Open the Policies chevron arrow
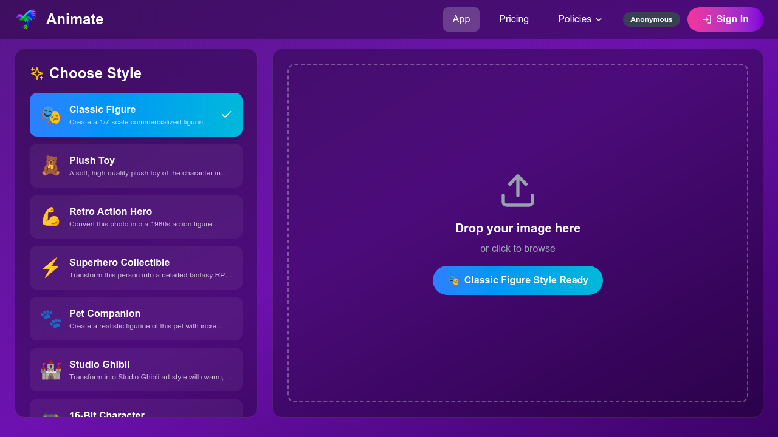 coord(598,19)
